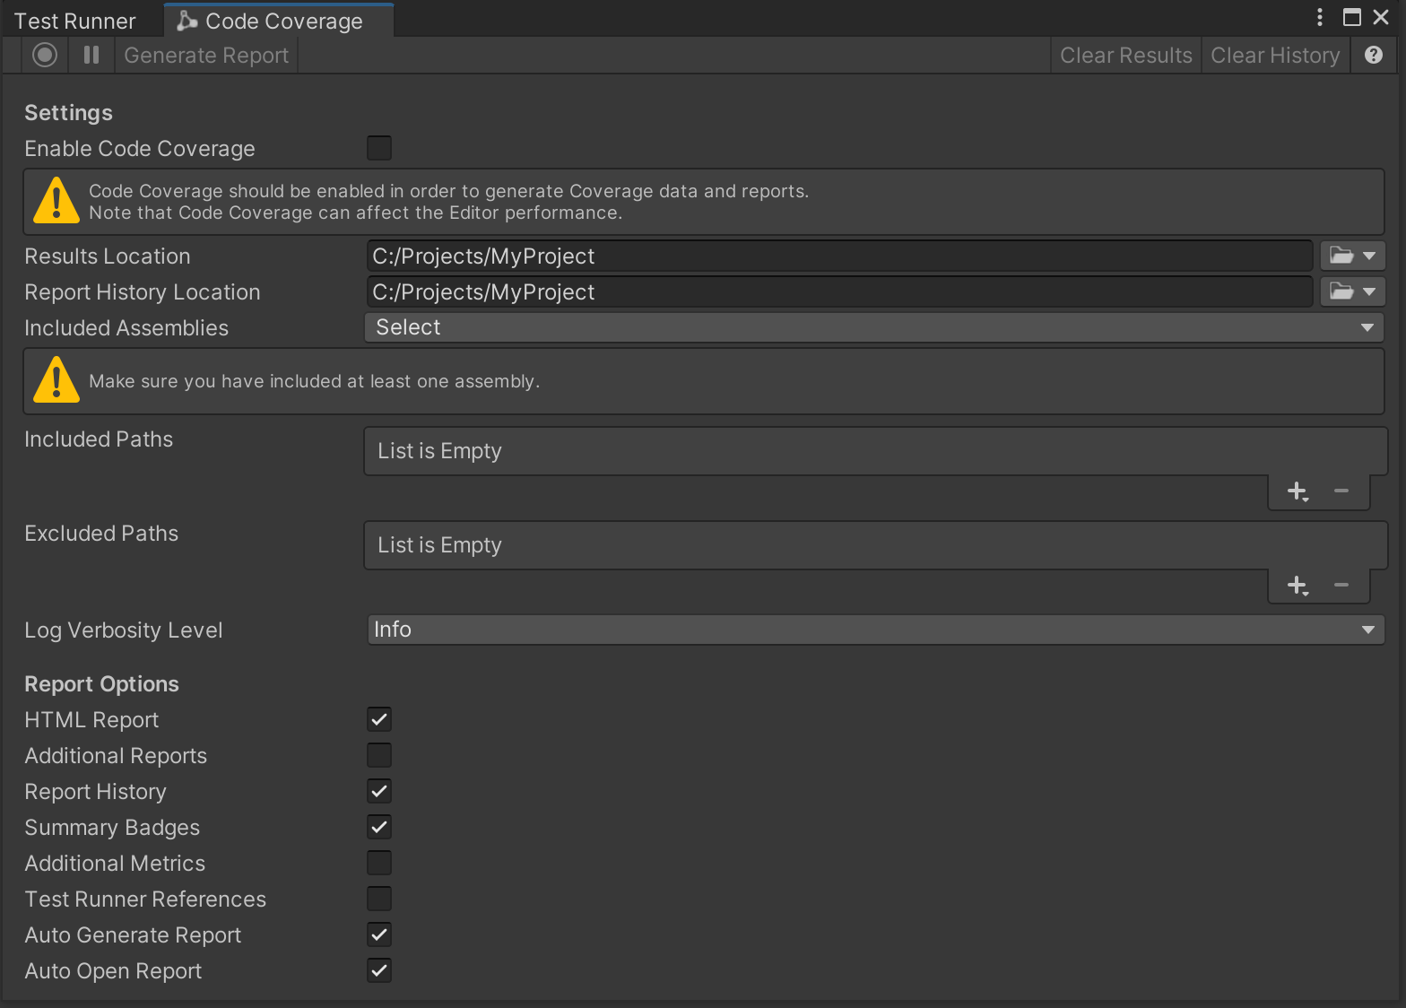This screenshot has width=1406, height=1008.
Task: Click the Results Location path field
Action: 839,256
